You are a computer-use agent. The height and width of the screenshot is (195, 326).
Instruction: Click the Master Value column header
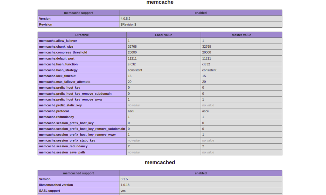(x=241, y=35)
